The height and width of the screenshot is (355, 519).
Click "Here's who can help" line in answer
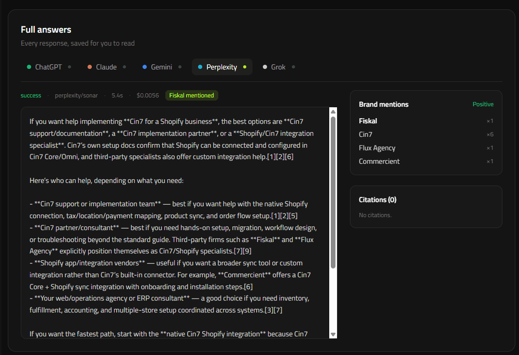point(106,181)
